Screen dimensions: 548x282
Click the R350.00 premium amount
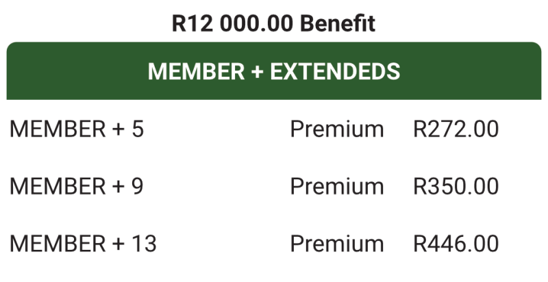click(x=456, y=186)
